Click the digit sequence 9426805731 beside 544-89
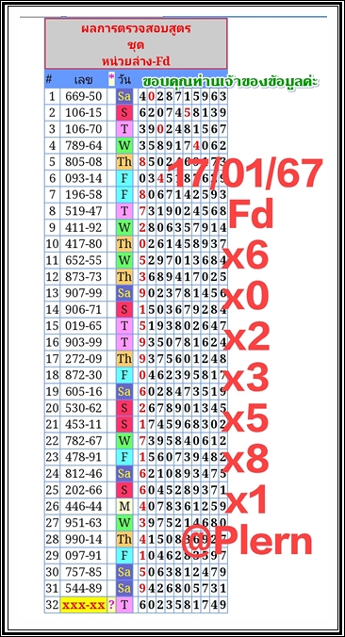This screenshot has height=637, width=345. point(183,588)
